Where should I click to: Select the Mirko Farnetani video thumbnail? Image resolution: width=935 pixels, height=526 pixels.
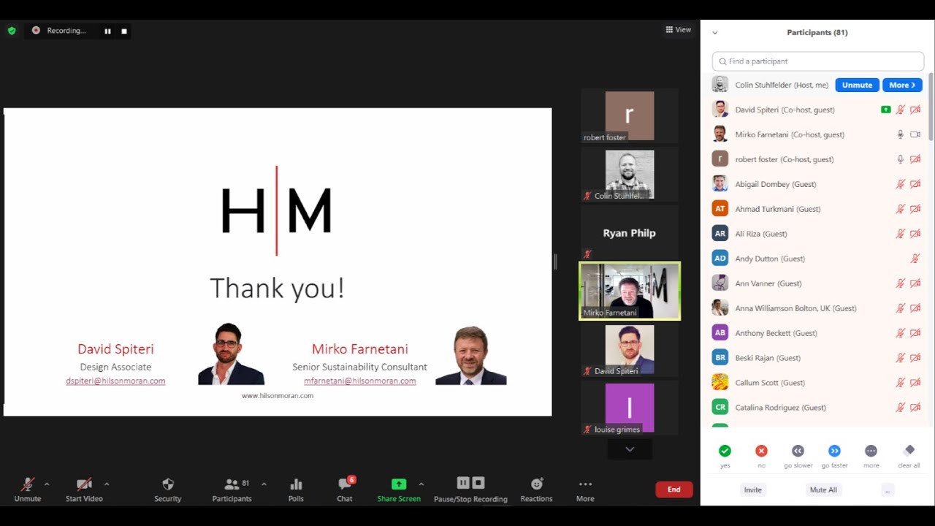coord(630,291)
